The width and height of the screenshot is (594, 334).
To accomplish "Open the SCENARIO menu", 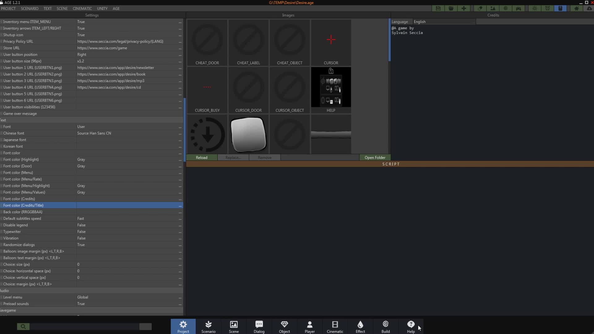I will [x=30, y=8].
